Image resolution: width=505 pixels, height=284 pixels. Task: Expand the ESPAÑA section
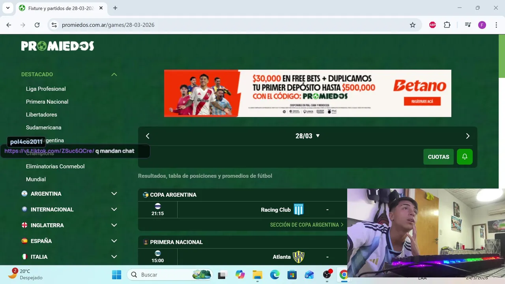pos(114,241)
